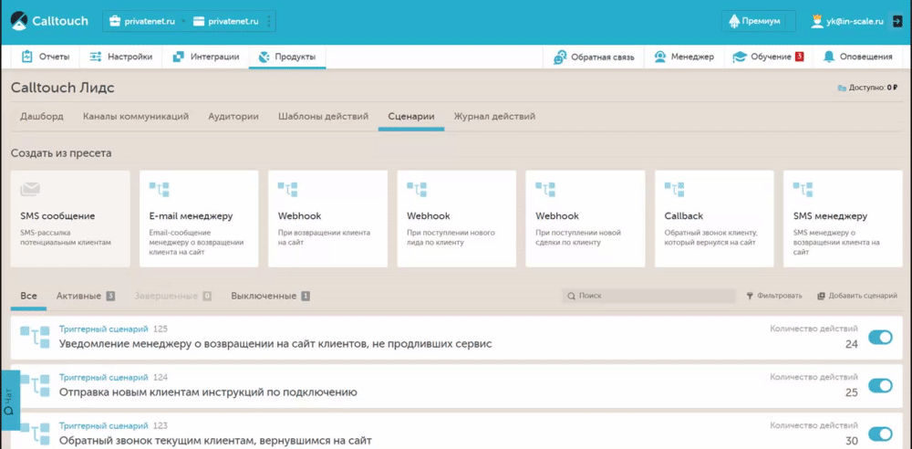Open the Отчеты menu

point(46,57)
